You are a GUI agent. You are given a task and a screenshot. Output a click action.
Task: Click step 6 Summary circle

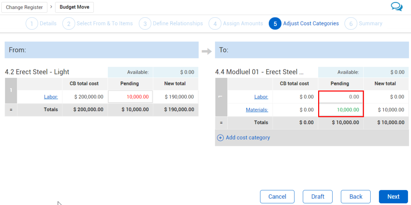tap(351, 24)
